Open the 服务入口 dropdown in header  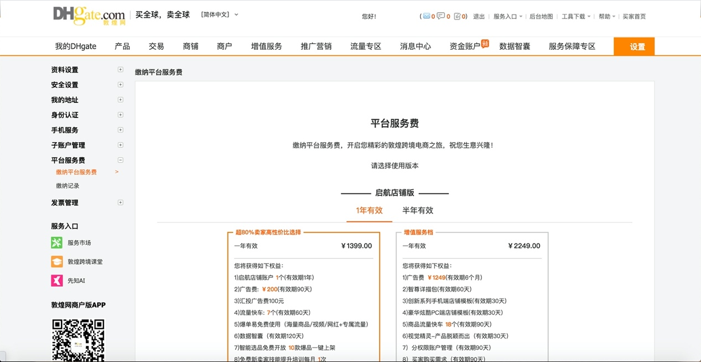coord(508,17)
